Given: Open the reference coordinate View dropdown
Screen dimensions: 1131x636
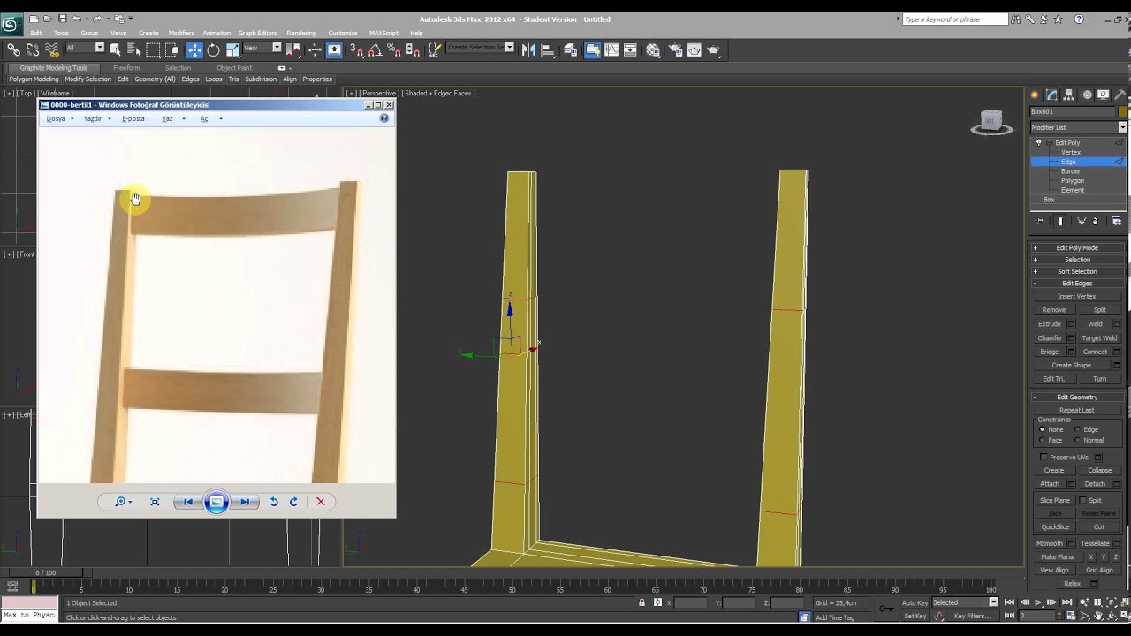Looking at the screenshot, I should [x=262, y=48].
